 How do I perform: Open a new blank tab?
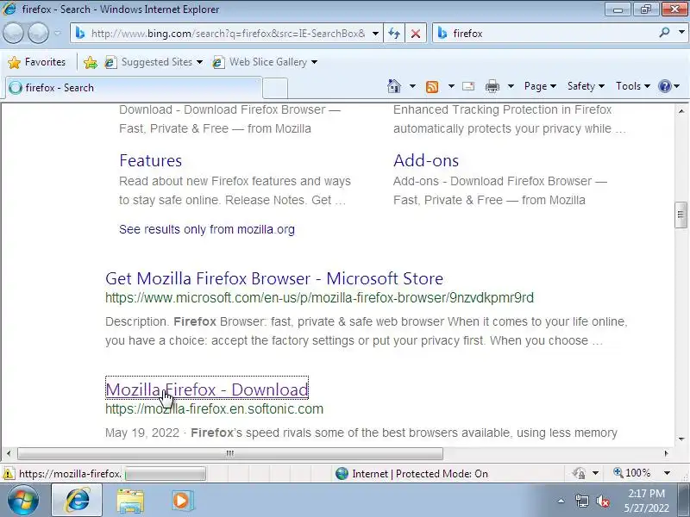pyautogui.click(x=275, y=88)
